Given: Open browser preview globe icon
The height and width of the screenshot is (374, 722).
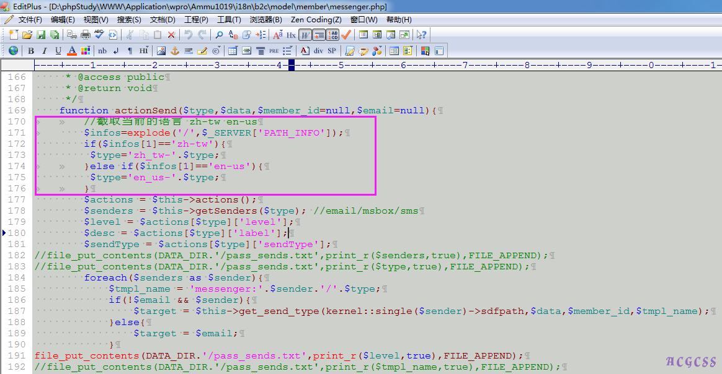Looking at the screenshot, I should pyautogui.click(x=13, y=51).
